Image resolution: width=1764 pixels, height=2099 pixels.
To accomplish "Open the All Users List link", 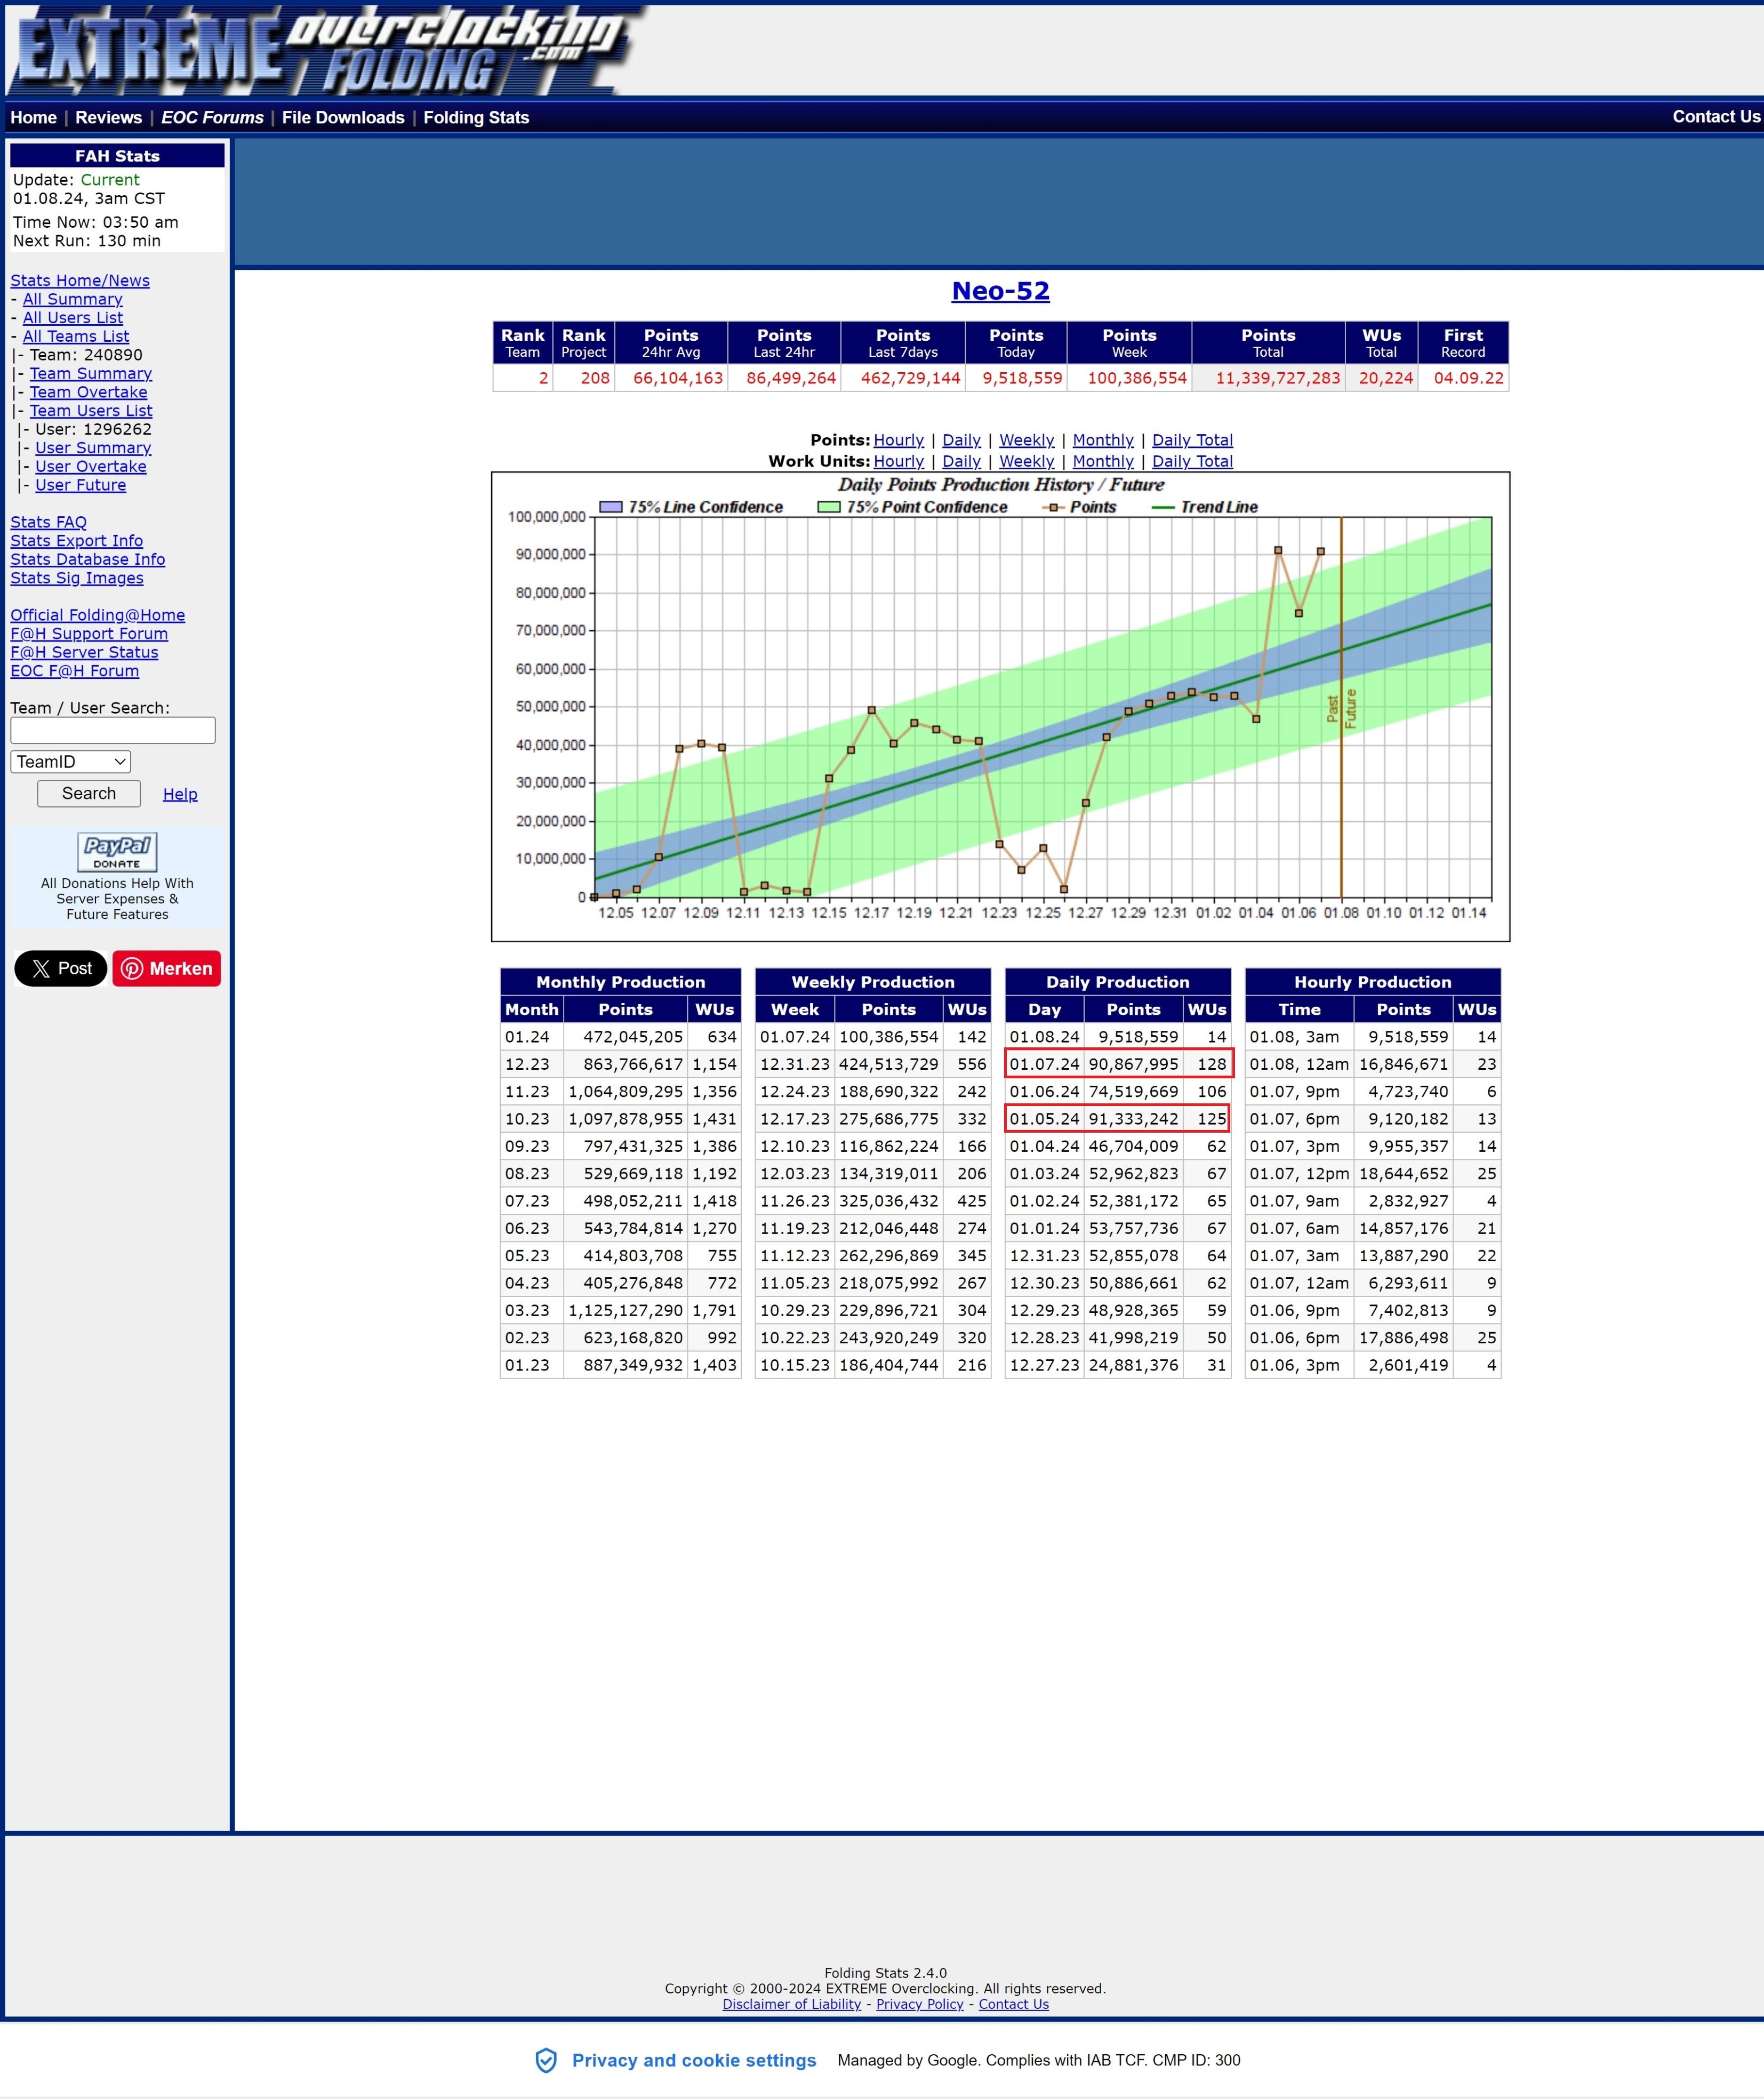I will click(73, 317).
